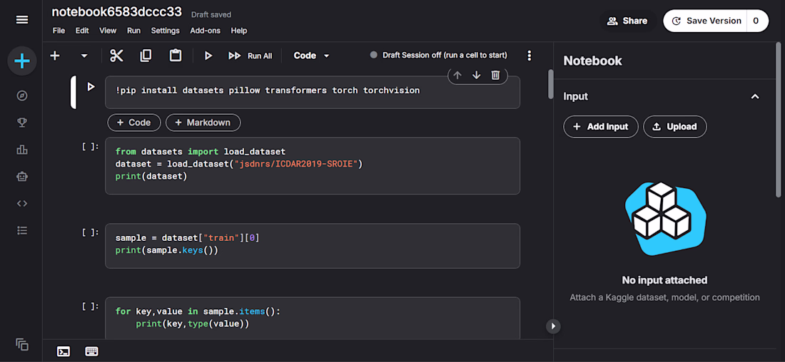Viewport: 785px width, 362px height.
Task: Open the View menu
Action: pyautogui.click(x=108, y=31)
